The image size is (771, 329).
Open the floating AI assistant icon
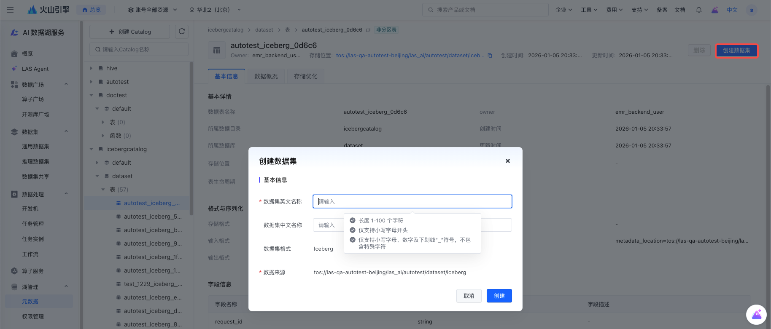(756, 315)
